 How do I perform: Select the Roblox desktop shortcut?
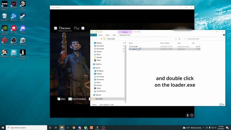[14, 53]
